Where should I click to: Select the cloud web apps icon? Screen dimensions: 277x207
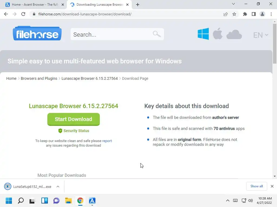click(x=234, y=34)
